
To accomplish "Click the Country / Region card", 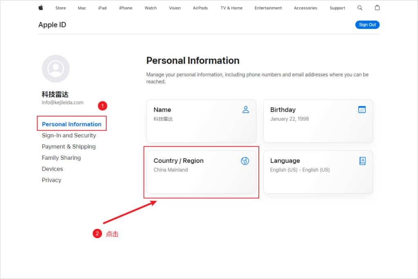I will pos(201,172).
